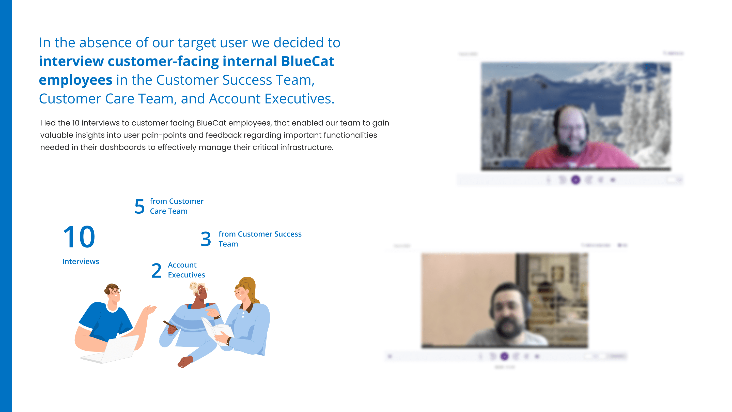Click dark dot icon ending upper player's center controls
The image size is (732, 412).
pos(613,180)
